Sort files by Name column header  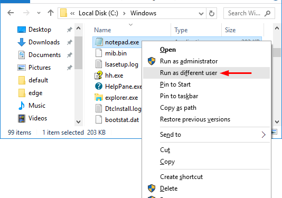tap(102, 30)
